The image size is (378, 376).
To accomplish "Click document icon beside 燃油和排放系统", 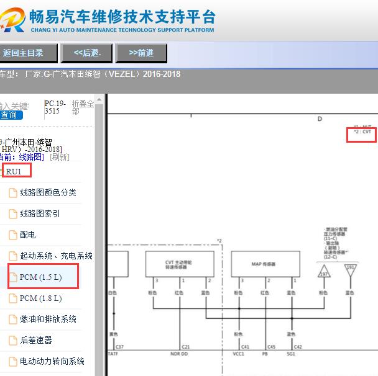I will click(13, 319).
